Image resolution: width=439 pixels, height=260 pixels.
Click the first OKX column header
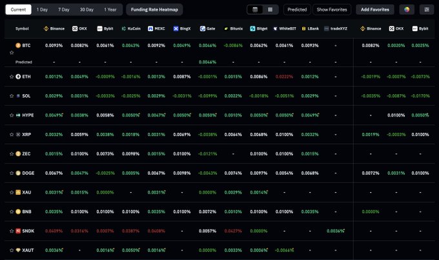[79, 28]
